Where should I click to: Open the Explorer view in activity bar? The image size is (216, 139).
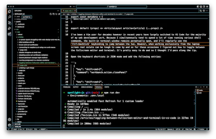click(x=9, y=11)
